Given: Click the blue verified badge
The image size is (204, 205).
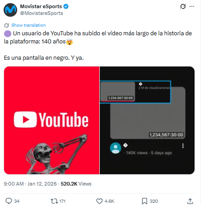Looking at the screenshot, I should 66,6.
